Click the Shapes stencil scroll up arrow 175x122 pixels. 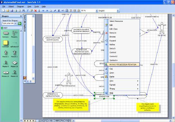tap(21, 31)
